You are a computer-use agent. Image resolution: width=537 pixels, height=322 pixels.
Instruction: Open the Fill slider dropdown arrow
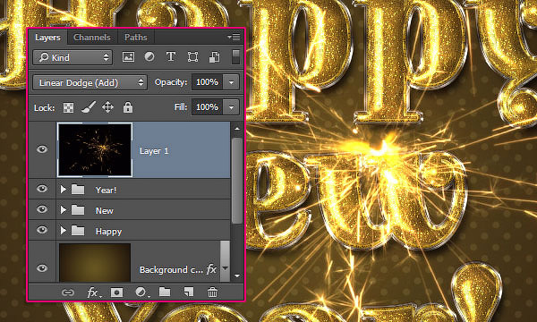(x=231, y=107)
